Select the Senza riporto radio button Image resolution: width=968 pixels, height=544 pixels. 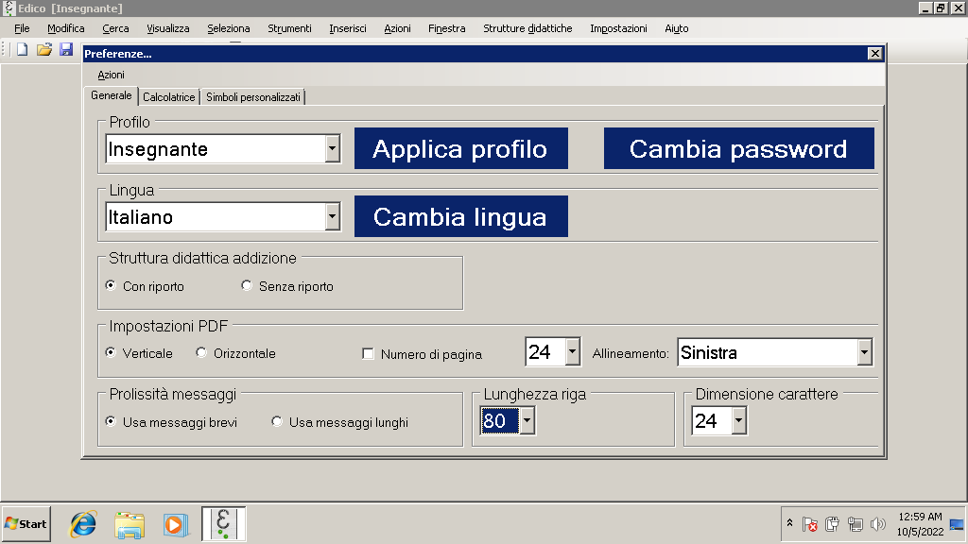[x=247, y=285]
